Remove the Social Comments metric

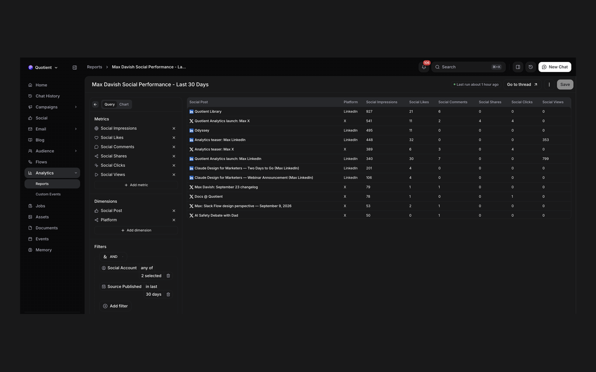pos(174,147)
